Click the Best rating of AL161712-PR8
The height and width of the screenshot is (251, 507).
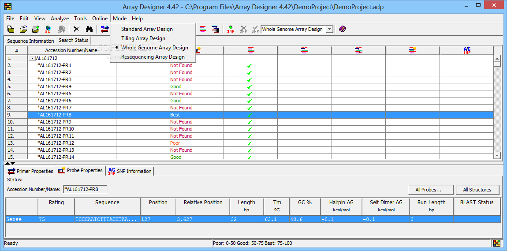(x=175, y=115)
